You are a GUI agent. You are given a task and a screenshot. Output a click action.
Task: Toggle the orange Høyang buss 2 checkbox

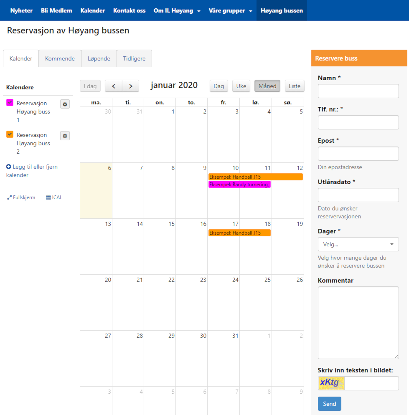[10, 134]
